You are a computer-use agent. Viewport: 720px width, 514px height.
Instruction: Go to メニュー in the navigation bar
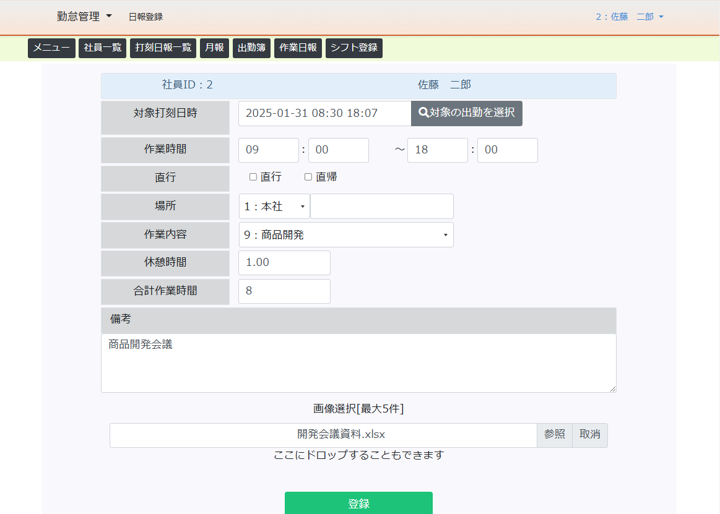pos(51,48)
